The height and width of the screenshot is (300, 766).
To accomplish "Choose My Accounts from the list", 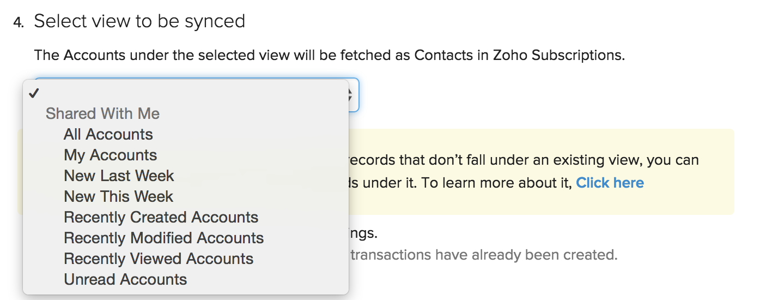I will 111,155.
